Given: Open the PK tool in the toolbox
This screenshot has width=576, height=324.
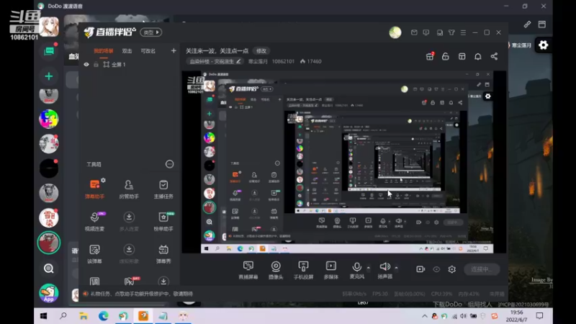Looking at the screenshot, I should click(130, 281).
